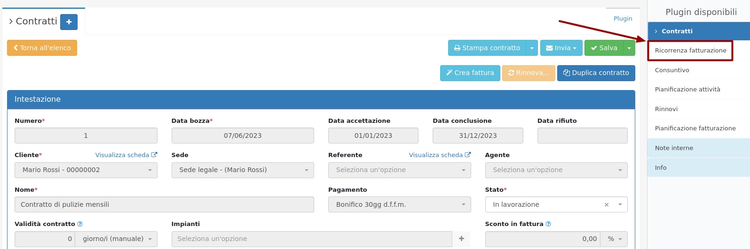750x249 pixels.
Task: Switch to the Note interne section
Action: [x=674, y=148]
